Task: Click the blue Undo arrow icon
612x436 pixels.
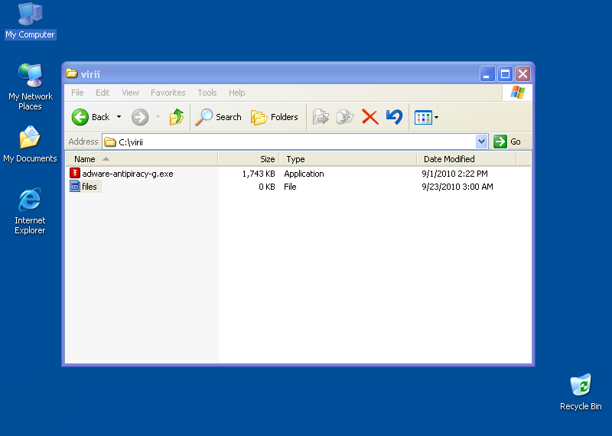Action: [x=394, y=117]
